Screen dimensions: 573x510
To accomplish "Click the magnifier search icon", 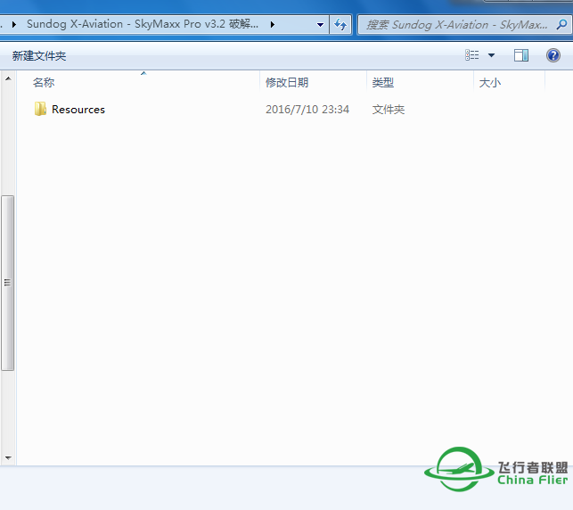I will [x=561, y=24].
